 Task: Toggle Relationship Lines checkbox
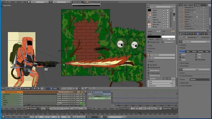point(148,76)
